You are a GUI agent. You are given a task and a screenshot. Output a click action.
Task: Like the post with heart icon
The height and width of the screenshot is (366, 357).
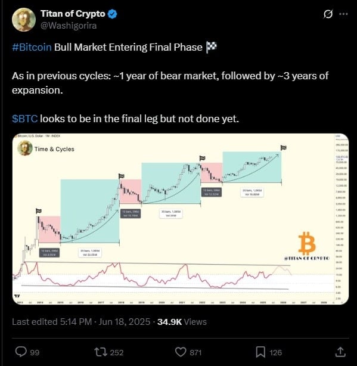[181, 352]
